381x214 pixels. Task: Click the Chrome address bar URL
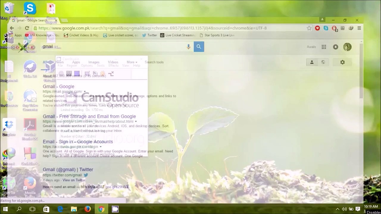[x=152, y=28]
